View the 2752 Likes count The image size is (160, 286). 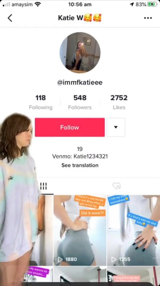(119, 102)
